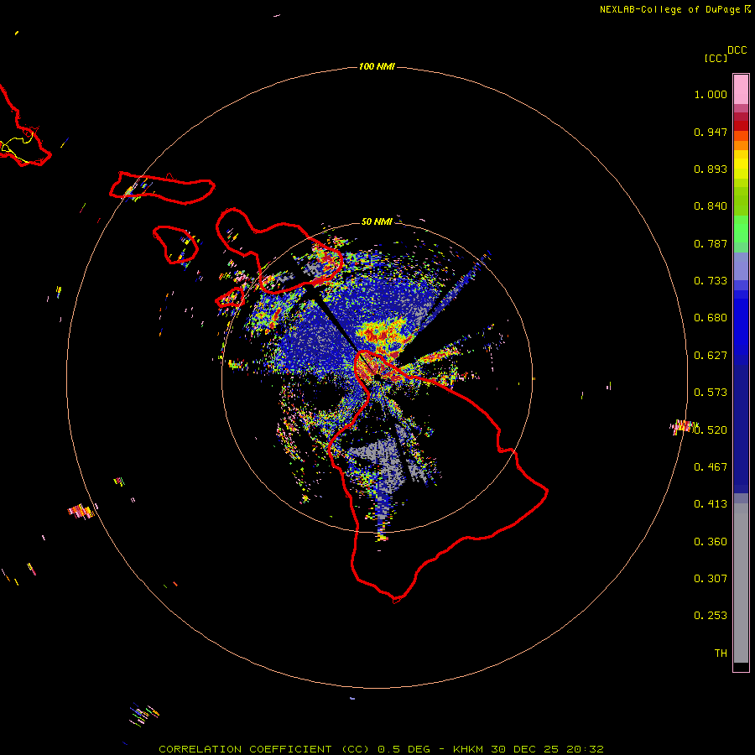Click the TH threshold label
Viewport: 755px width, 755px height.
[x=721, y=653]
